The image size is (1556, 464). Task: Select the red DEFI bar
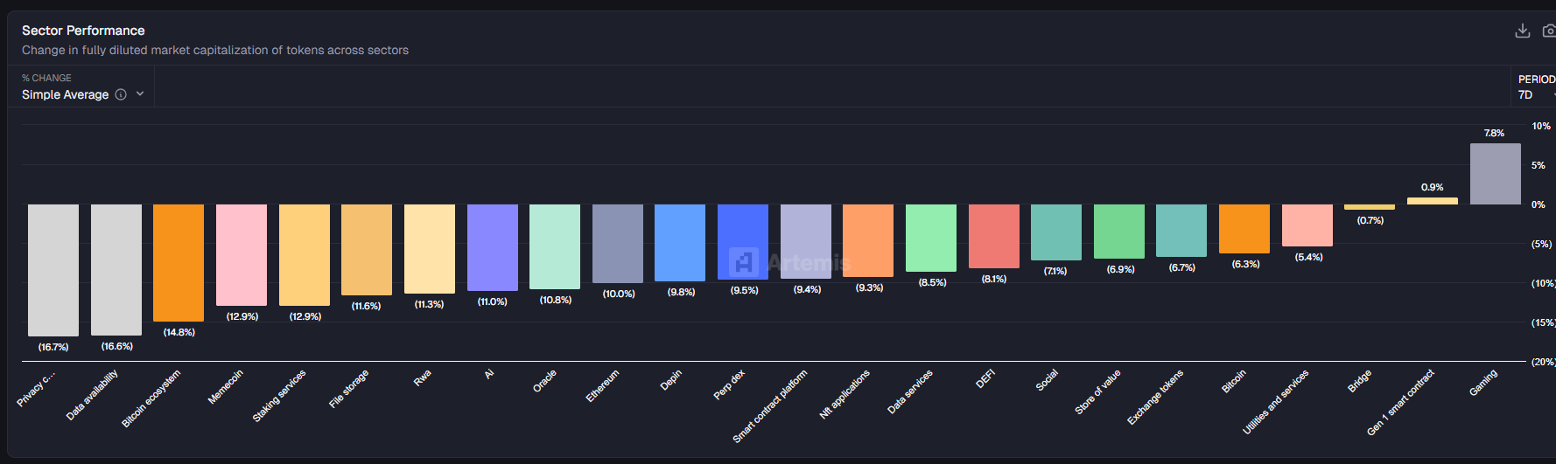pyautogui.click(x=993, y=236)
